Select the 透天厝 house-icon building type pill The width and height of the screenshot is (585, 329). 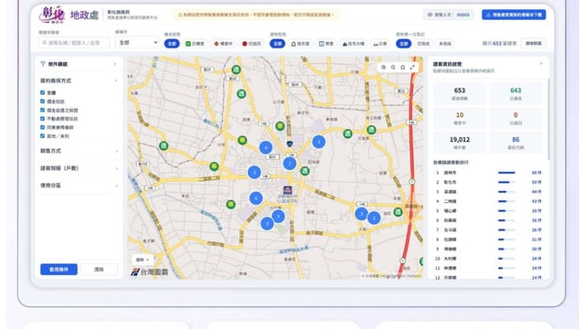pyautogui.click(x=301, y=44)
